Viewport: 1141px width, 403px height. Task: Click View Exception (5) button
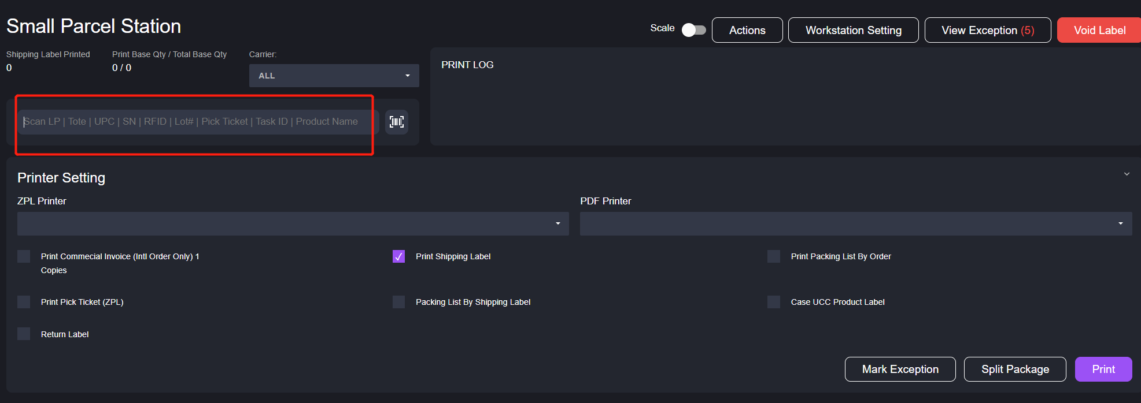click(987, 30)
